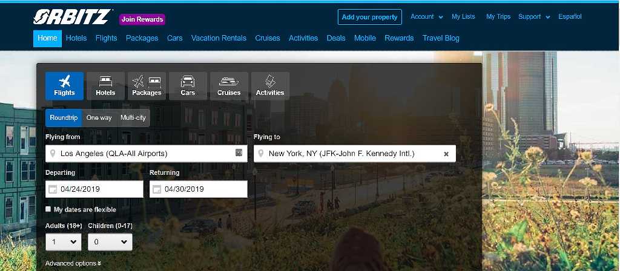Select the Activities ticket icon tab
Screen dimensions: 620x271
270,86
